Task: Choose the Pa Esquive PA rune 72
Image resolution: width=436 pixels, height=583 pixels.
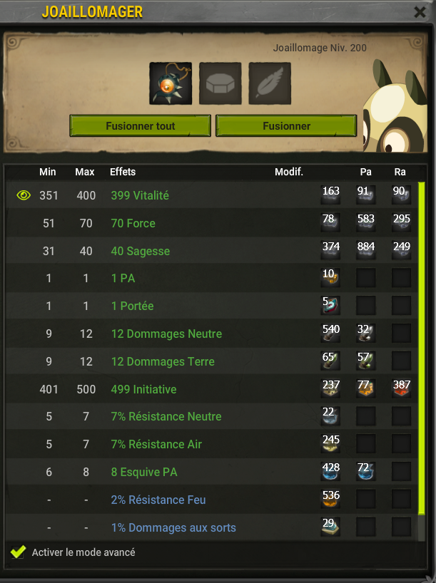Action: point(365,471)
